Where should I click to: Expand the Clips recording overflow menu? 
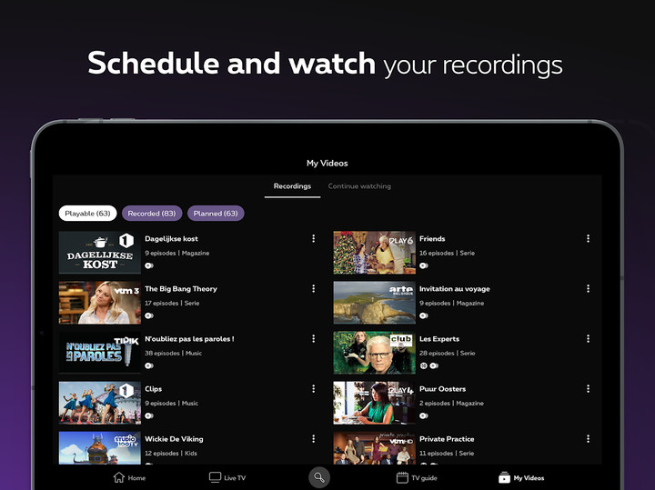pyautogui.click(x=314, y=389)
